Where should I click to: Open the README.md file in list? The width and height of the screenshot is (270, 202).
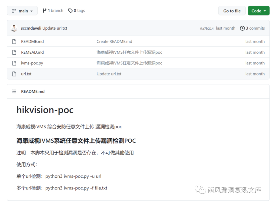32,42
